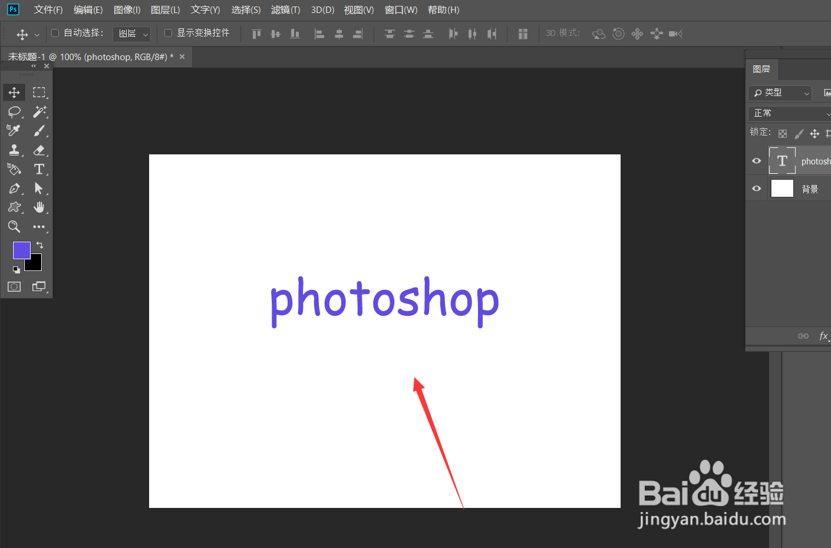This screenshot has height=548, width=831.
Task: Open the 选择(S) menu
Action: 246,10
